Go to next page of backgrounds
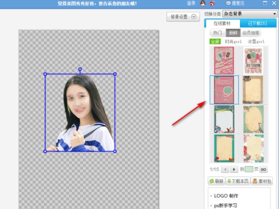This screenshot has width=279, height=209. (234, 170)
